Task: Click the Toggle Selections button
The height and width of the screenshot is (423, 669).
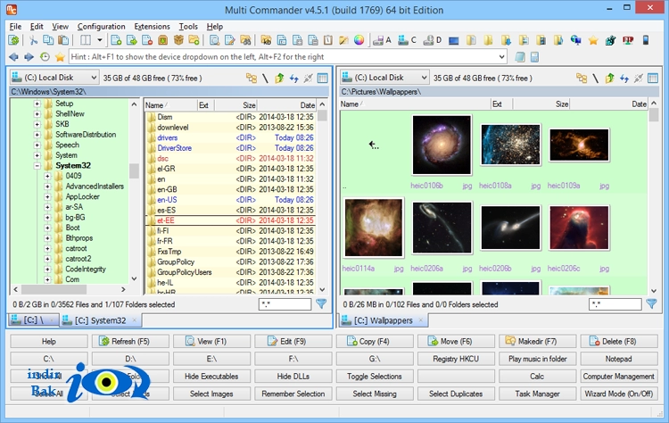Action: point(374,376)
